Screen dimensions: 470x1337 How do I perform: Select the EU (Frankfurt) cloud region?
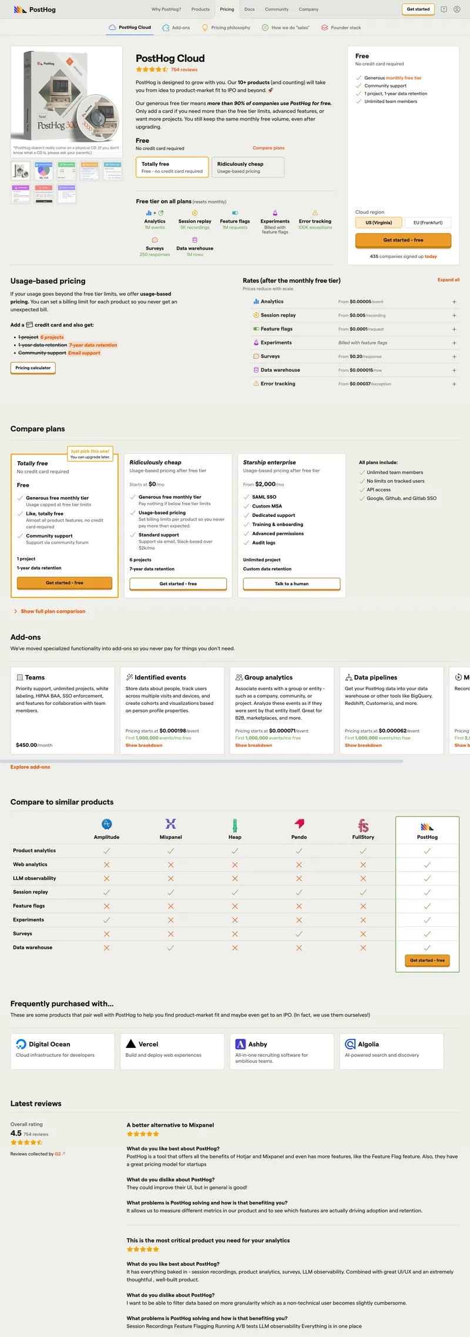point(428,223)
